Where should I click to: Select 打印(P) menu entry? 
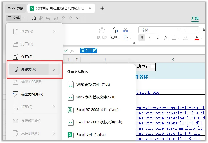[34, 107]
